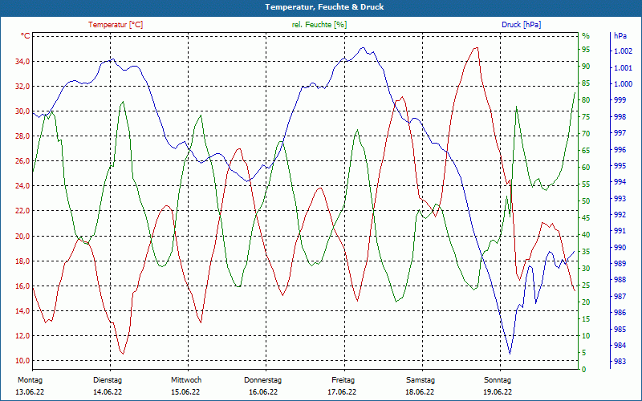This screenshot has width=642, height=401.
Task: Click the '80' humidity axis value
Action: [586, 100]
